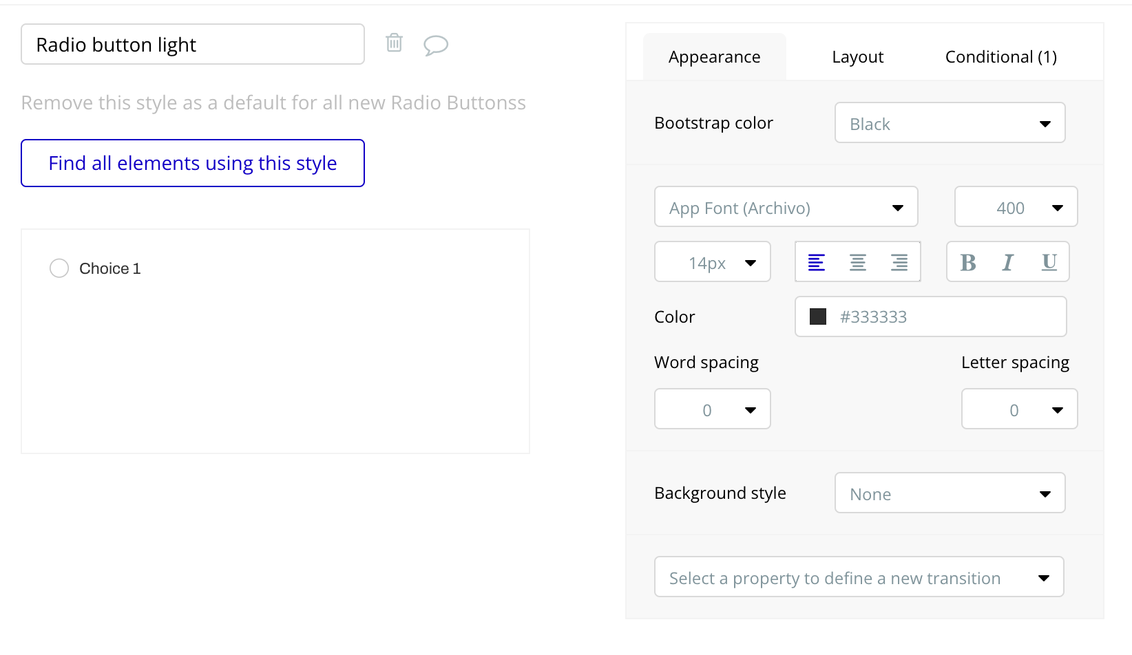Click the #333333 color swatch

818,316
